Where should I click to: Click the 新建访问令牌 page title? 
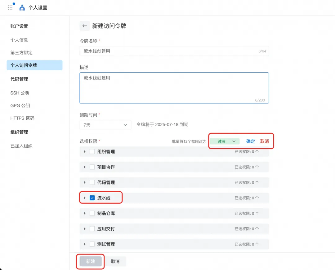click(x=109, y=26)
